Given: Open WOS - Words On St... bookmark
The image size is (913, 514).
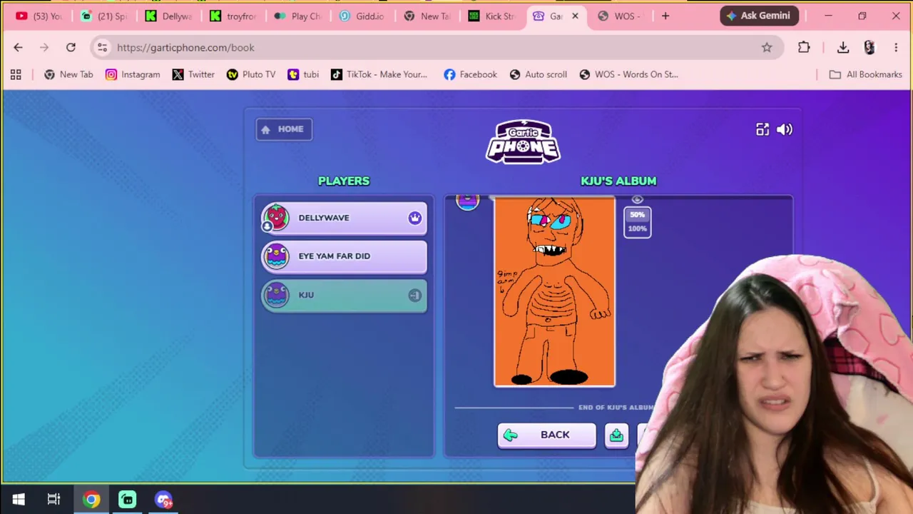Looking at the screenshot, I should (x=628, y=74).
